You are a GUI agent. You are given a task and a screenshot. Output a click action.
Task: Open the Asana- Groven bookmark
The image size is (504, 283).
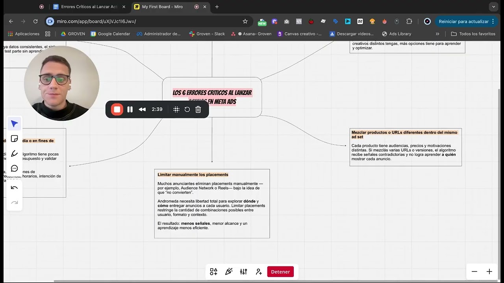pos(252,34)
